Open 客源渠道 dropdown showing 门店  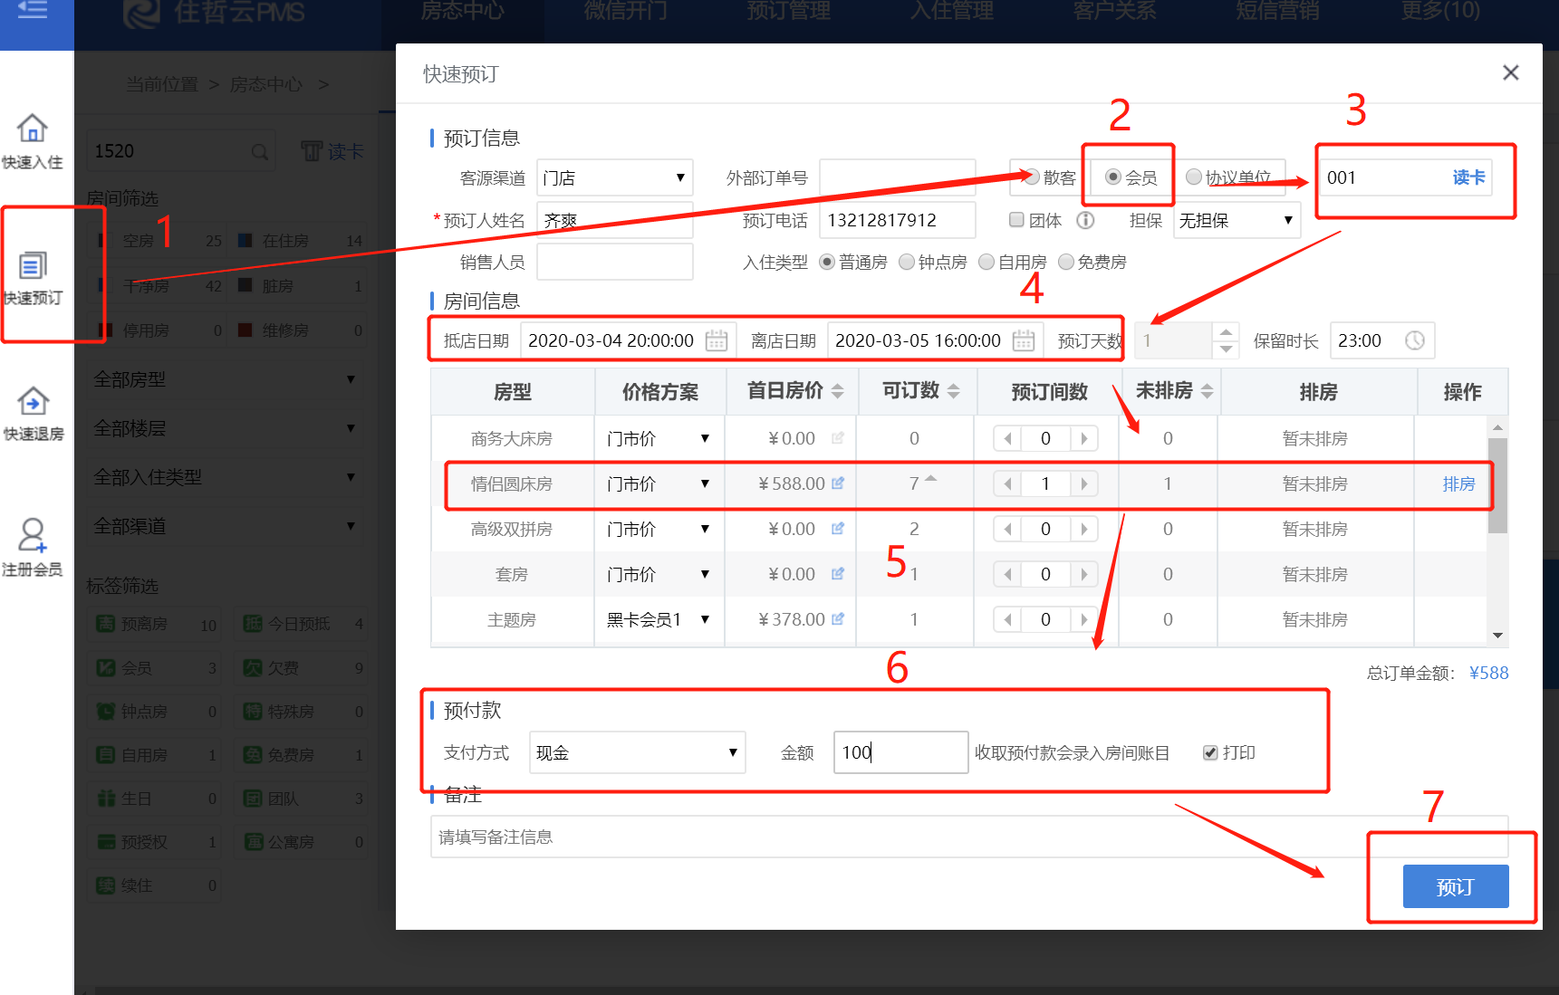pyautogui.click(x=615, y=177)
